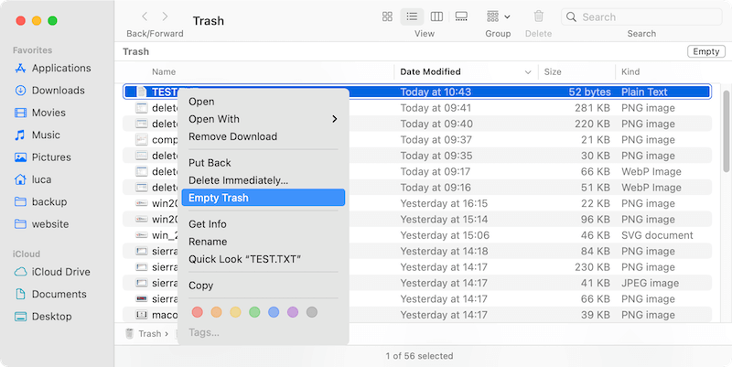
Task: Apply the red tag color
Action: 197,312
